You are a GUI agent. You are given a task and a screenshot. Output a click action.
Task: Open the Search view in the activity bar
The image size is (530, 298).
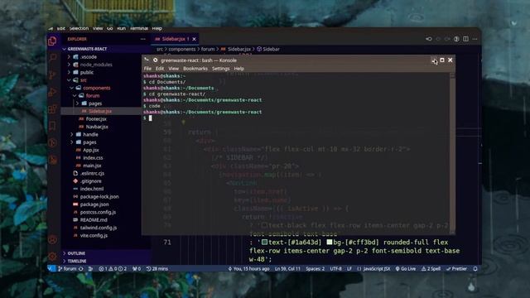[x=52, y=58]
